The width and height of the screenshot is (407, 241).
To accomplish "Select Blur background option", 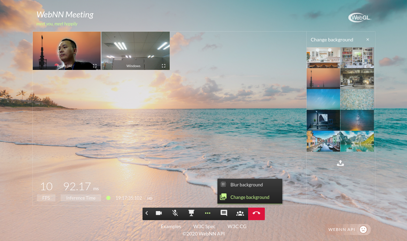I will click(x=250, y=185).
